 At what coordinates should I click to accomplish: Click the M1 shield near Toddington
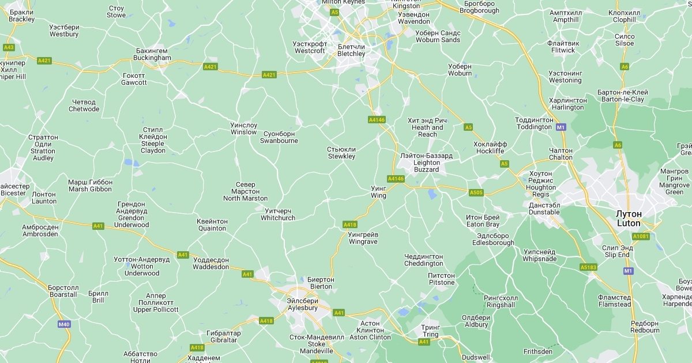tap(560, 127)
